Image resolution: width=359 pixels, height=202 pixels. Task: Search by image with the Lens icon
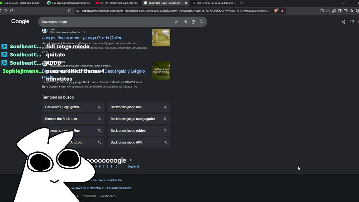pos(194,22)
